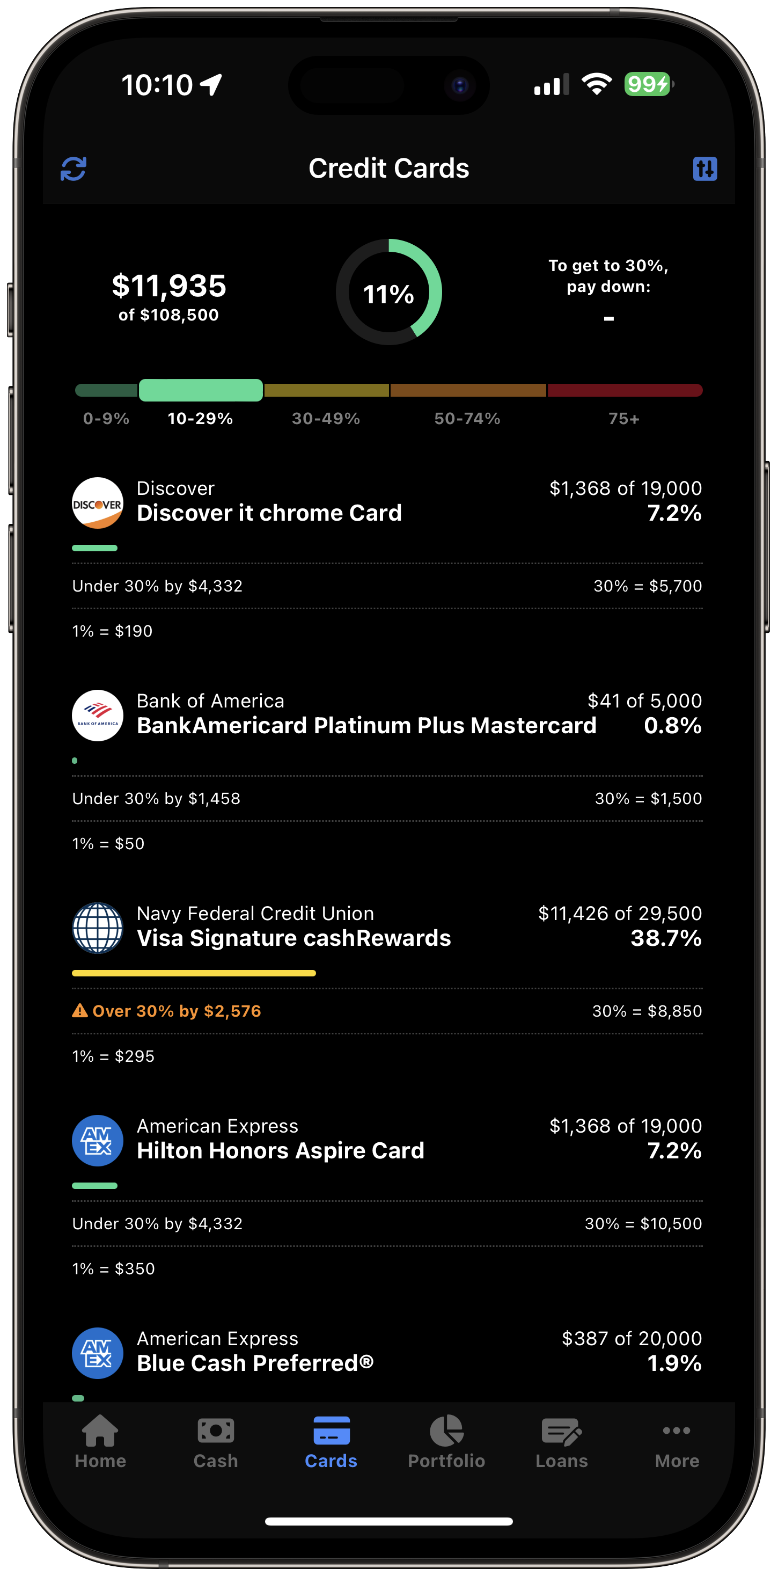Open the Loans tab
The image size is (778, 1576).
click(x=561, y=1443)
